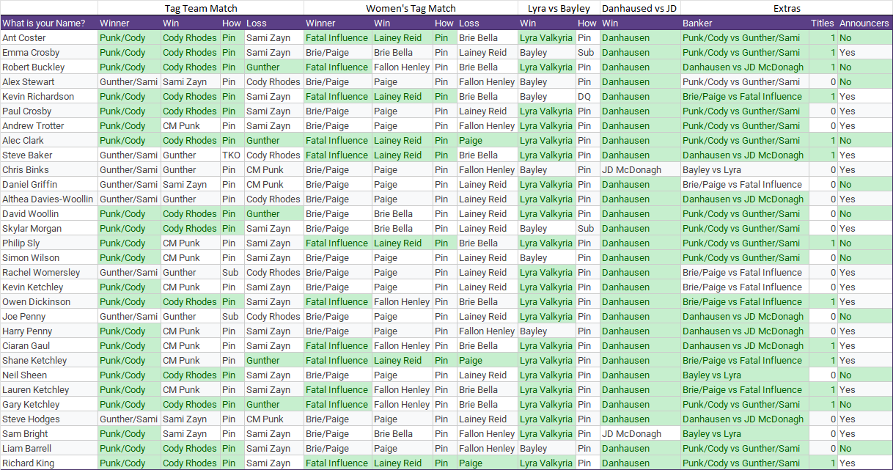
Task: Select the name cell 'Harry Penny'
Action: (49, 331)
